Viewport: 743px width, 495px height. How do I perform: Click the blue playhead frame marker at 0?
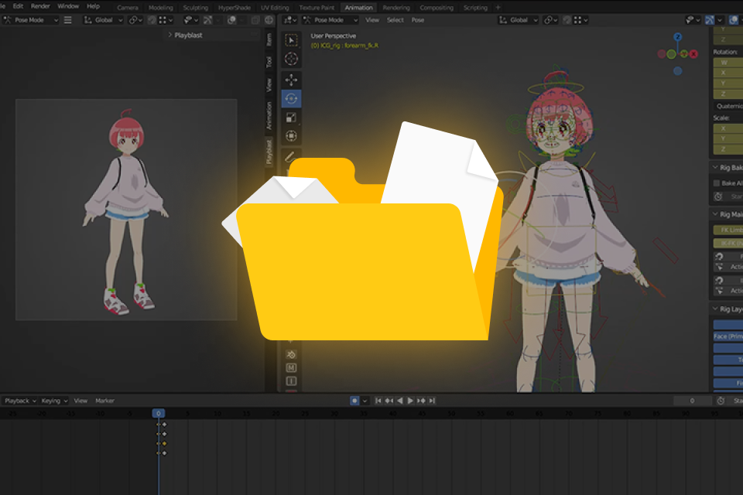pyautogui.click(x=158, y=413)
